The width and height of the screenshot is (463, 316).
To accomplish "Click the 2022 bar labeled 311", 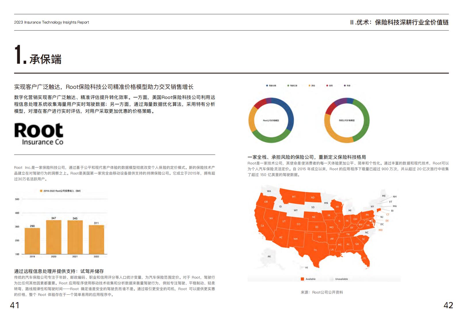I will tap(96, 240).
